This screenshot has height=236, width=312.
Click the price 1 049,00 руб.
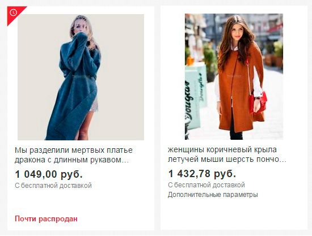(49, 174)
